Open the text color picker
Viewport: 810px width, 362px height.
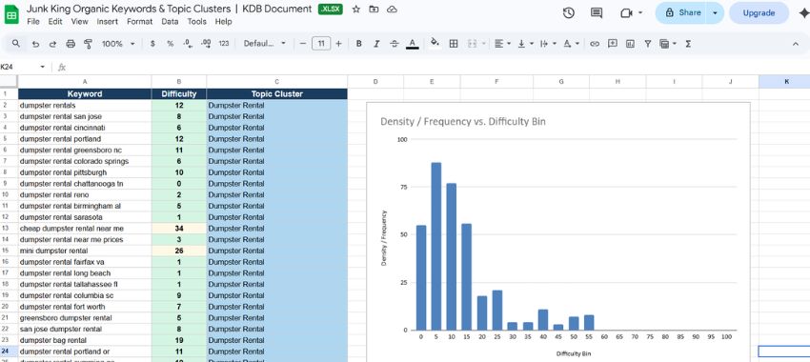pyautogui.click(x=413, y=44)
